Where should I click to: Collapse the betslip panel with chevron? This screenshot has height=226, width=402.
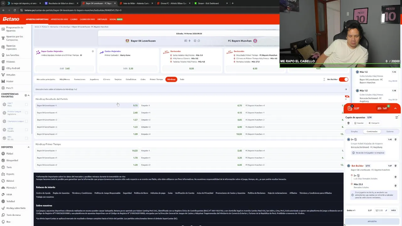click(x=395, y=108)
